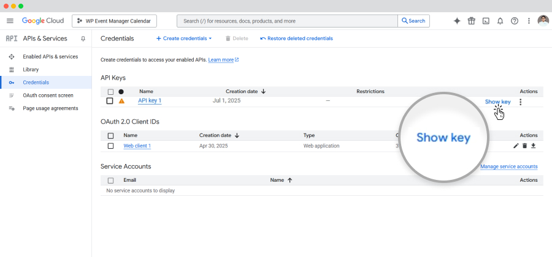Open Gemini AI sparkle icon

(457, 21)
